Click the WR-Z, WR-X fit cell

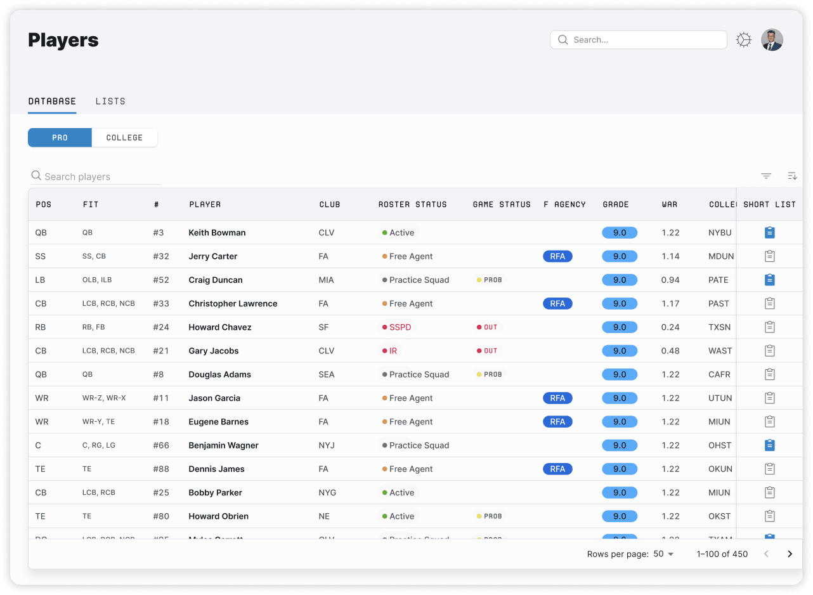point(104,398)
